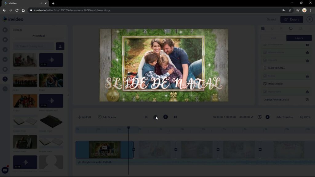Select the Uploads icon in the left sidebar
315x177 pixels.
tap(5, 79)
